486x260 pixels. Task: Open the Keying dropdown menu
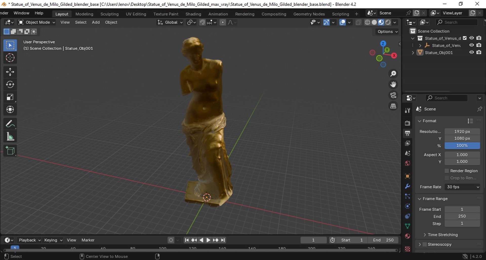coord(53,240)
